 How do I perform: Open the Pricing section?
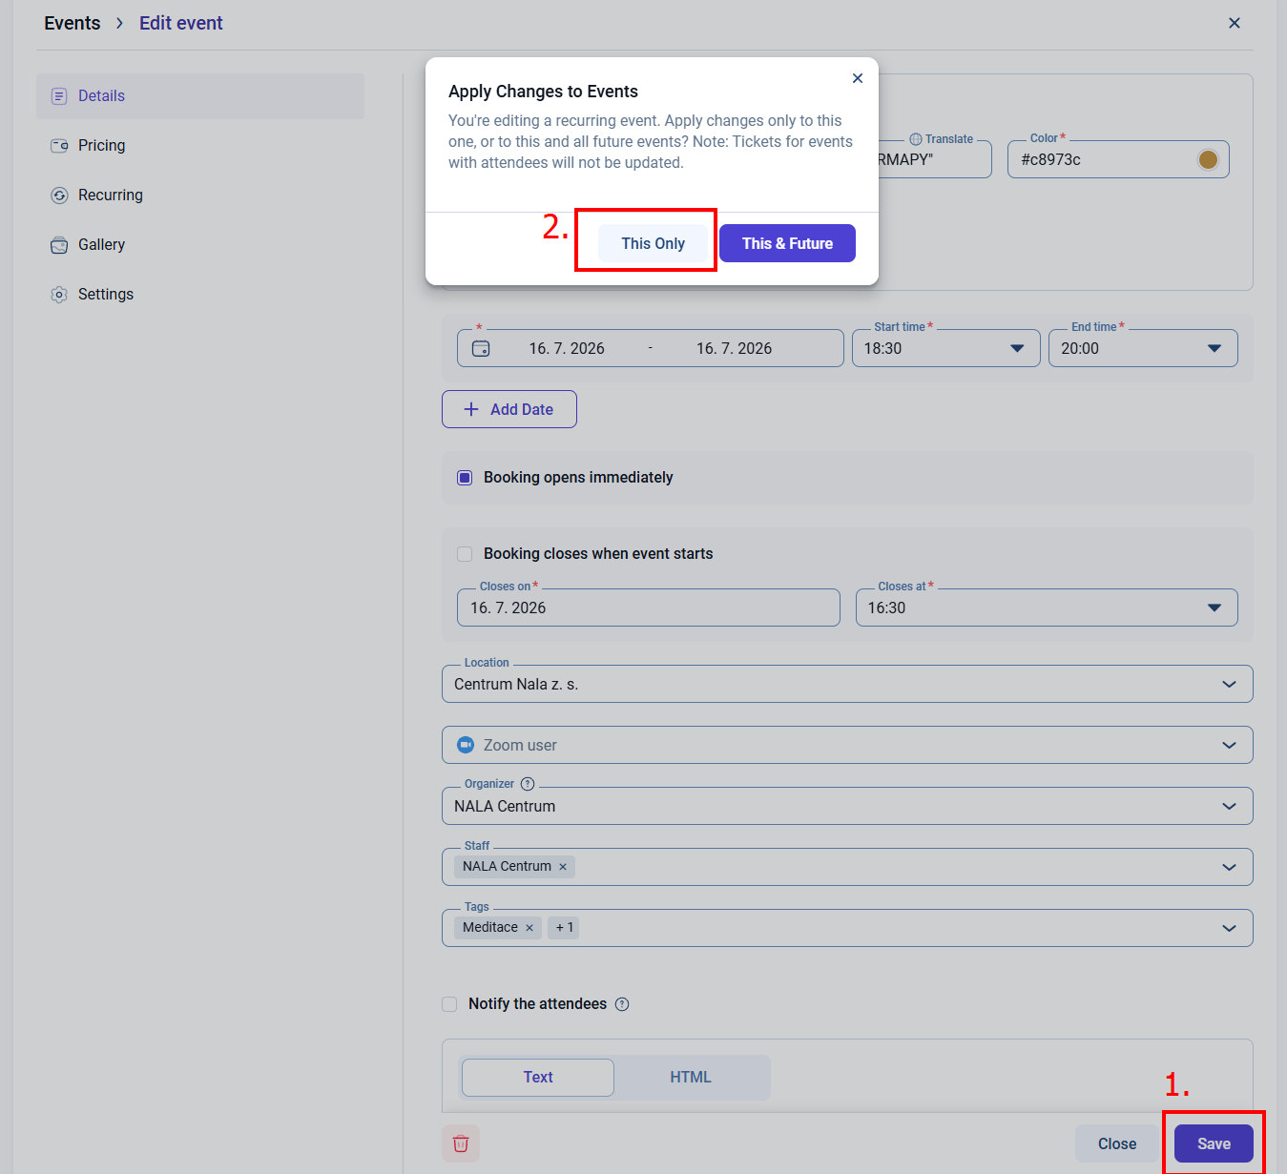[200, 146]
